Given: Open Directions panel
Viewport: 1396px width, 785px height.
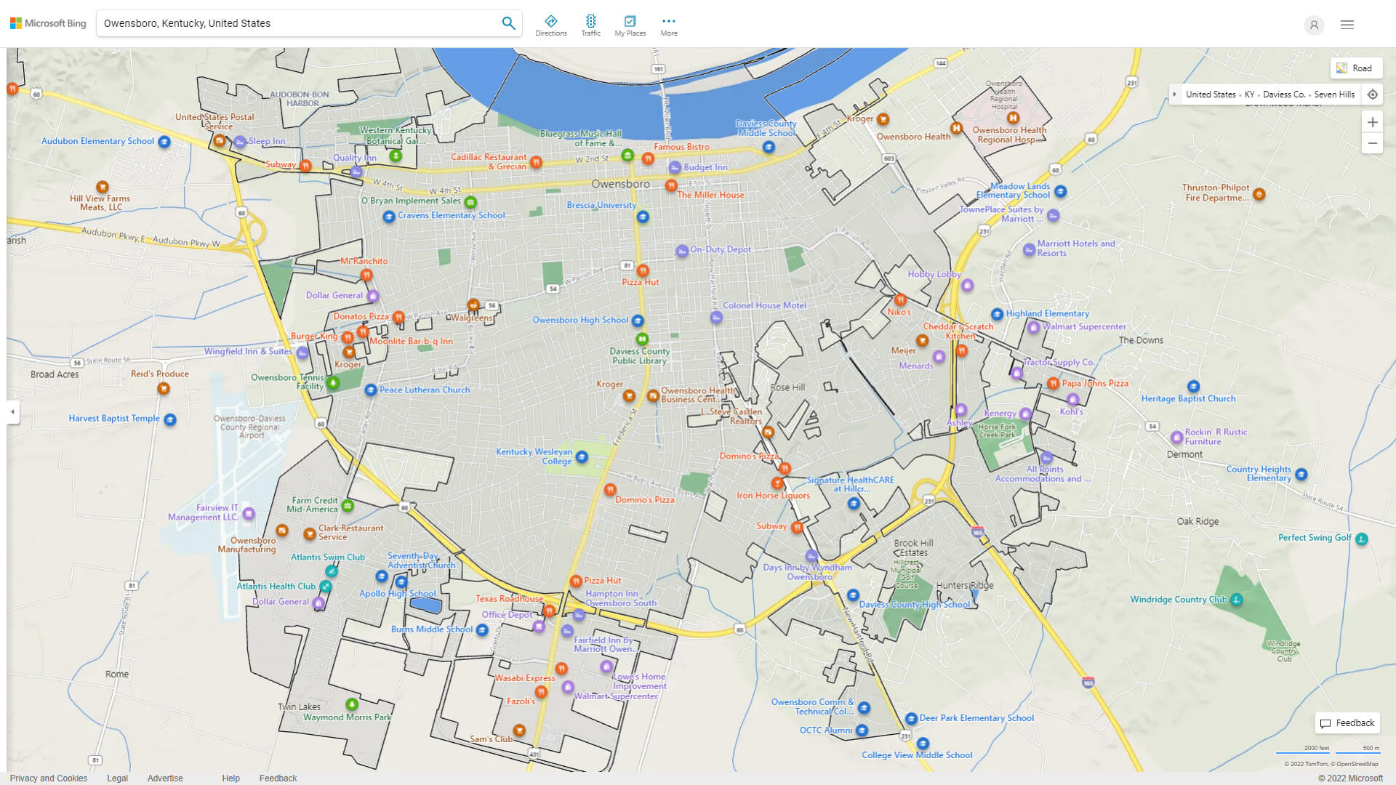Looking at the screenshot, I should tap(550, 25).
